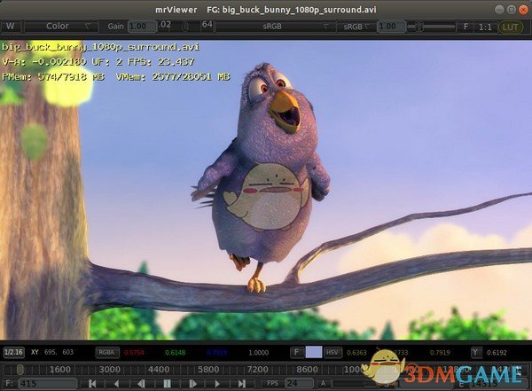
Task: Open the Color channel dropdown
Action: pos(61,26)
